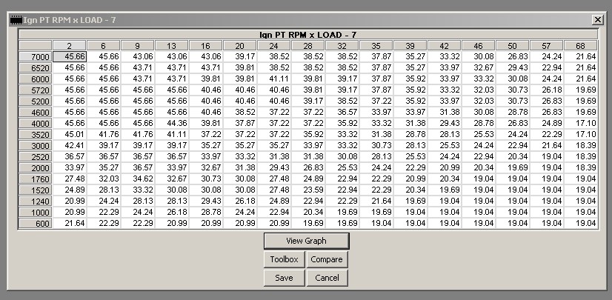Click cell 41.11 at 6000 RPM, load 24
This screenshot has height=300, width=612.
pos(273,79)
